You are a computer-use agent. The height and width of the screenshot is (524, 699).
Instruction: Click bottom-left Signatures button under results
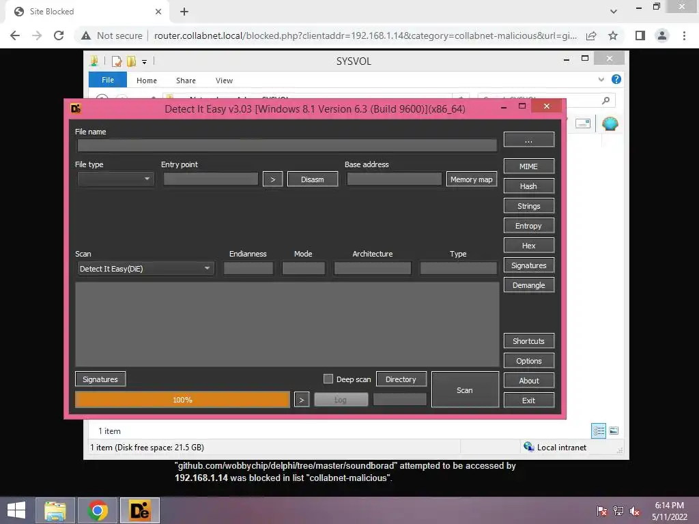100,379
